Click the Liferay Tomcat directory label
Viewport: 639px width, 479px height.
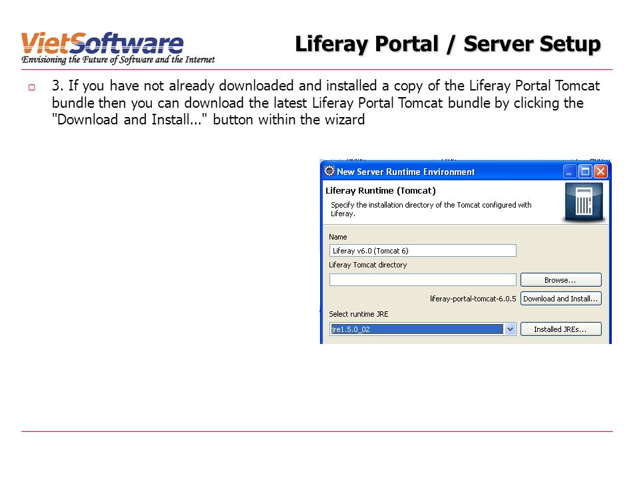tap(368, 265)
